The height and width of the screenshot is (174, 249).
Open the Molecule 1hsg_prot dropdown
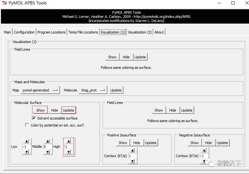click(93, 90)
